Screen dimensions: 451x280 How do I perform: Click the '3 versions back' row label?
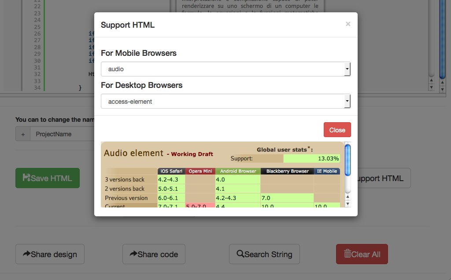point(125,179)
